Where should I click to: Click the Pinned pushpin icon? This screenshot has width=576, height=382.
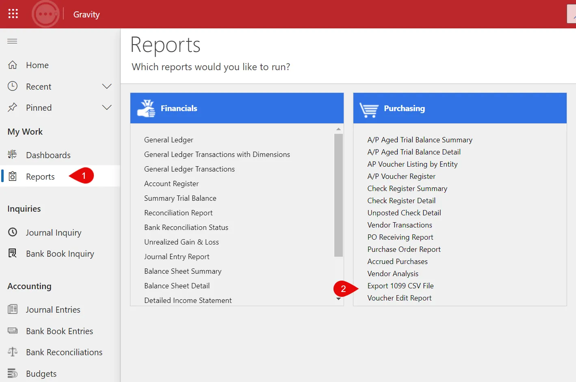pyautogui.click(x=13, y=107)
